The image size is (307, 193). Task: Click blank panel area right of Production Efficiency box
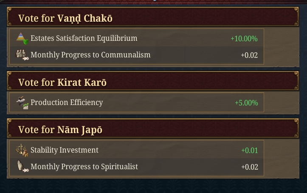[x=282, y=102]
